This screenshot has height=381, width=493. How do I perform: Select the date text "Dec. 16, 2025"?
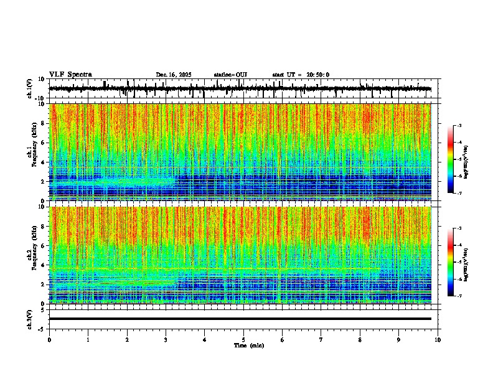pos(174,75)
